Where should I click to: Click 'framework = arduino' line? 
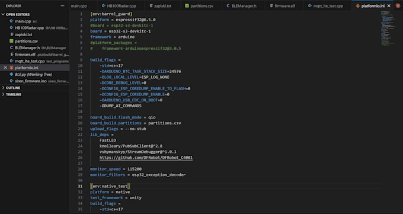(113, 37)
